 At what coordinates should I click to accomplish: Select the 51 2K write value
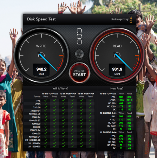tap(121, 149)
